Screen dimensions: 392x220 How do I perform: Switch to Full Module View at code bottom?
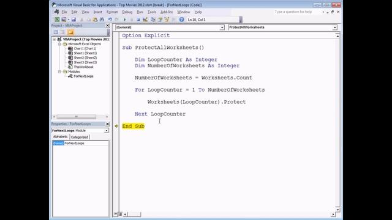pos(120,214)
